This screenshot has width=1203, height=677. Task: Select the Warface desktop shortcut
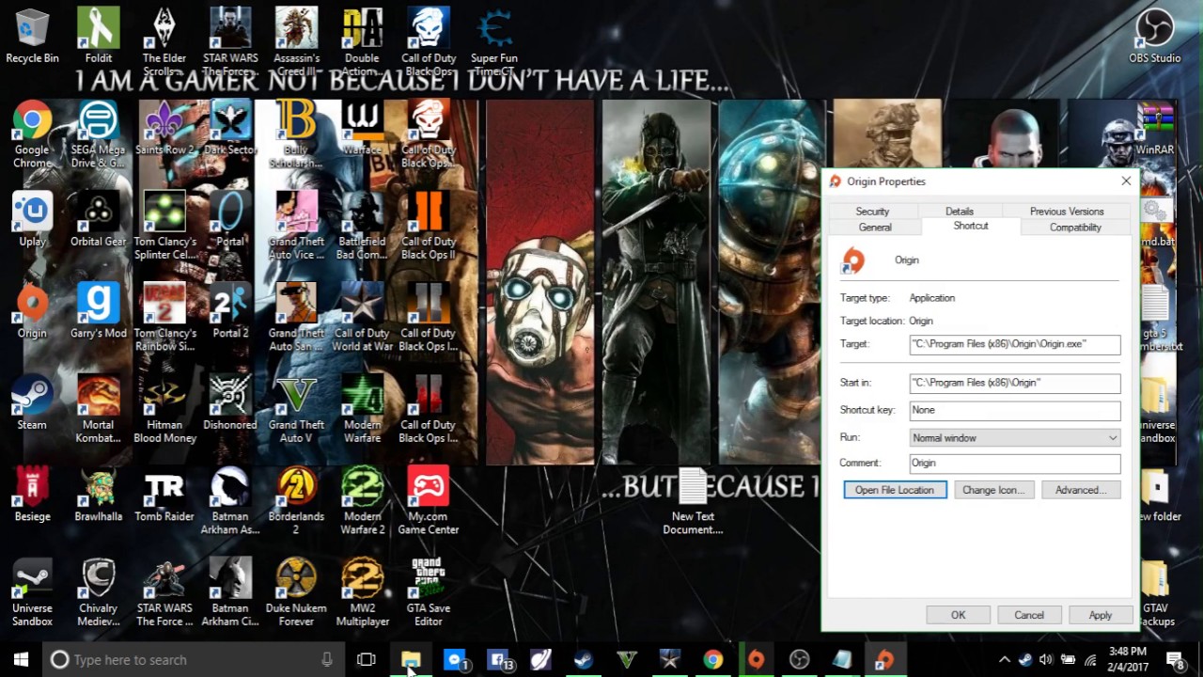pos(362,130)
